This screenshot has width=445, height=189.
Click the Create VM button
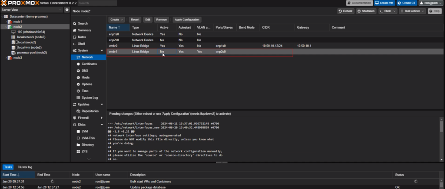[384, 3]
